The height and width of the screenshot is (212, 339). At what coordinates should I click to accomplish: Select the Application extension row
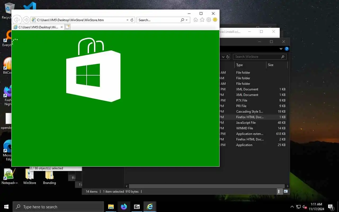pyautogui.click(x=253, y=134)
